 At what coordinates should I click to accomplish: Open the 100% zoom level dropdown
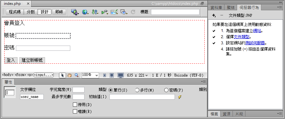click(x=90, y=75)
